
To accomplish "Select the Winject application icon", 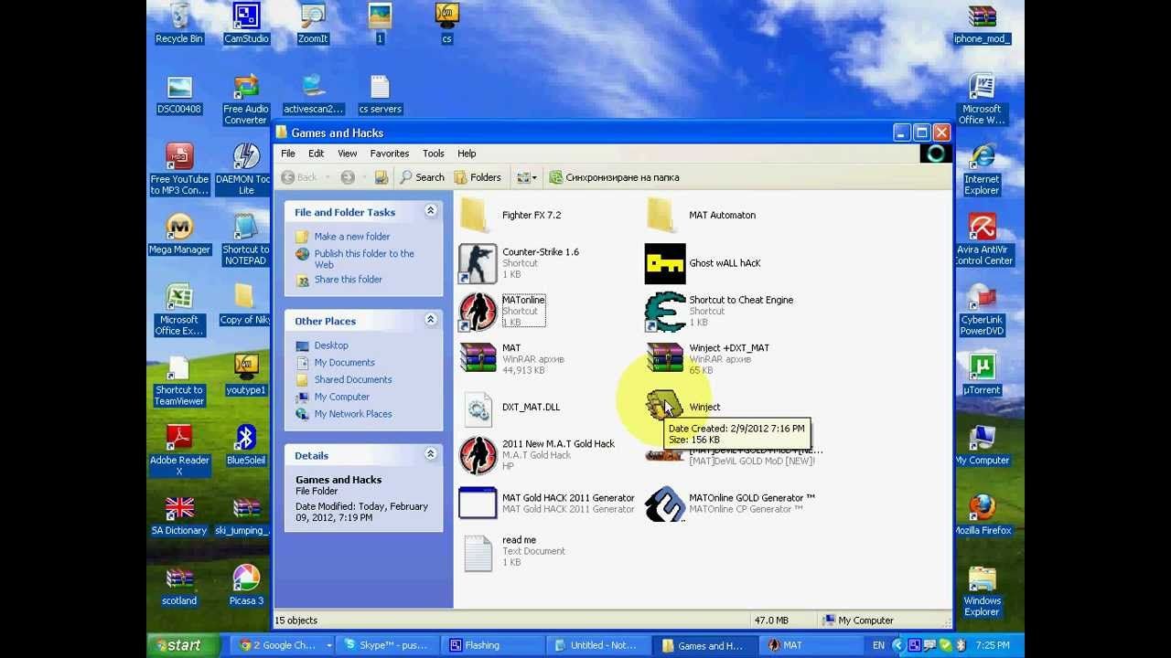I will 664,406.
